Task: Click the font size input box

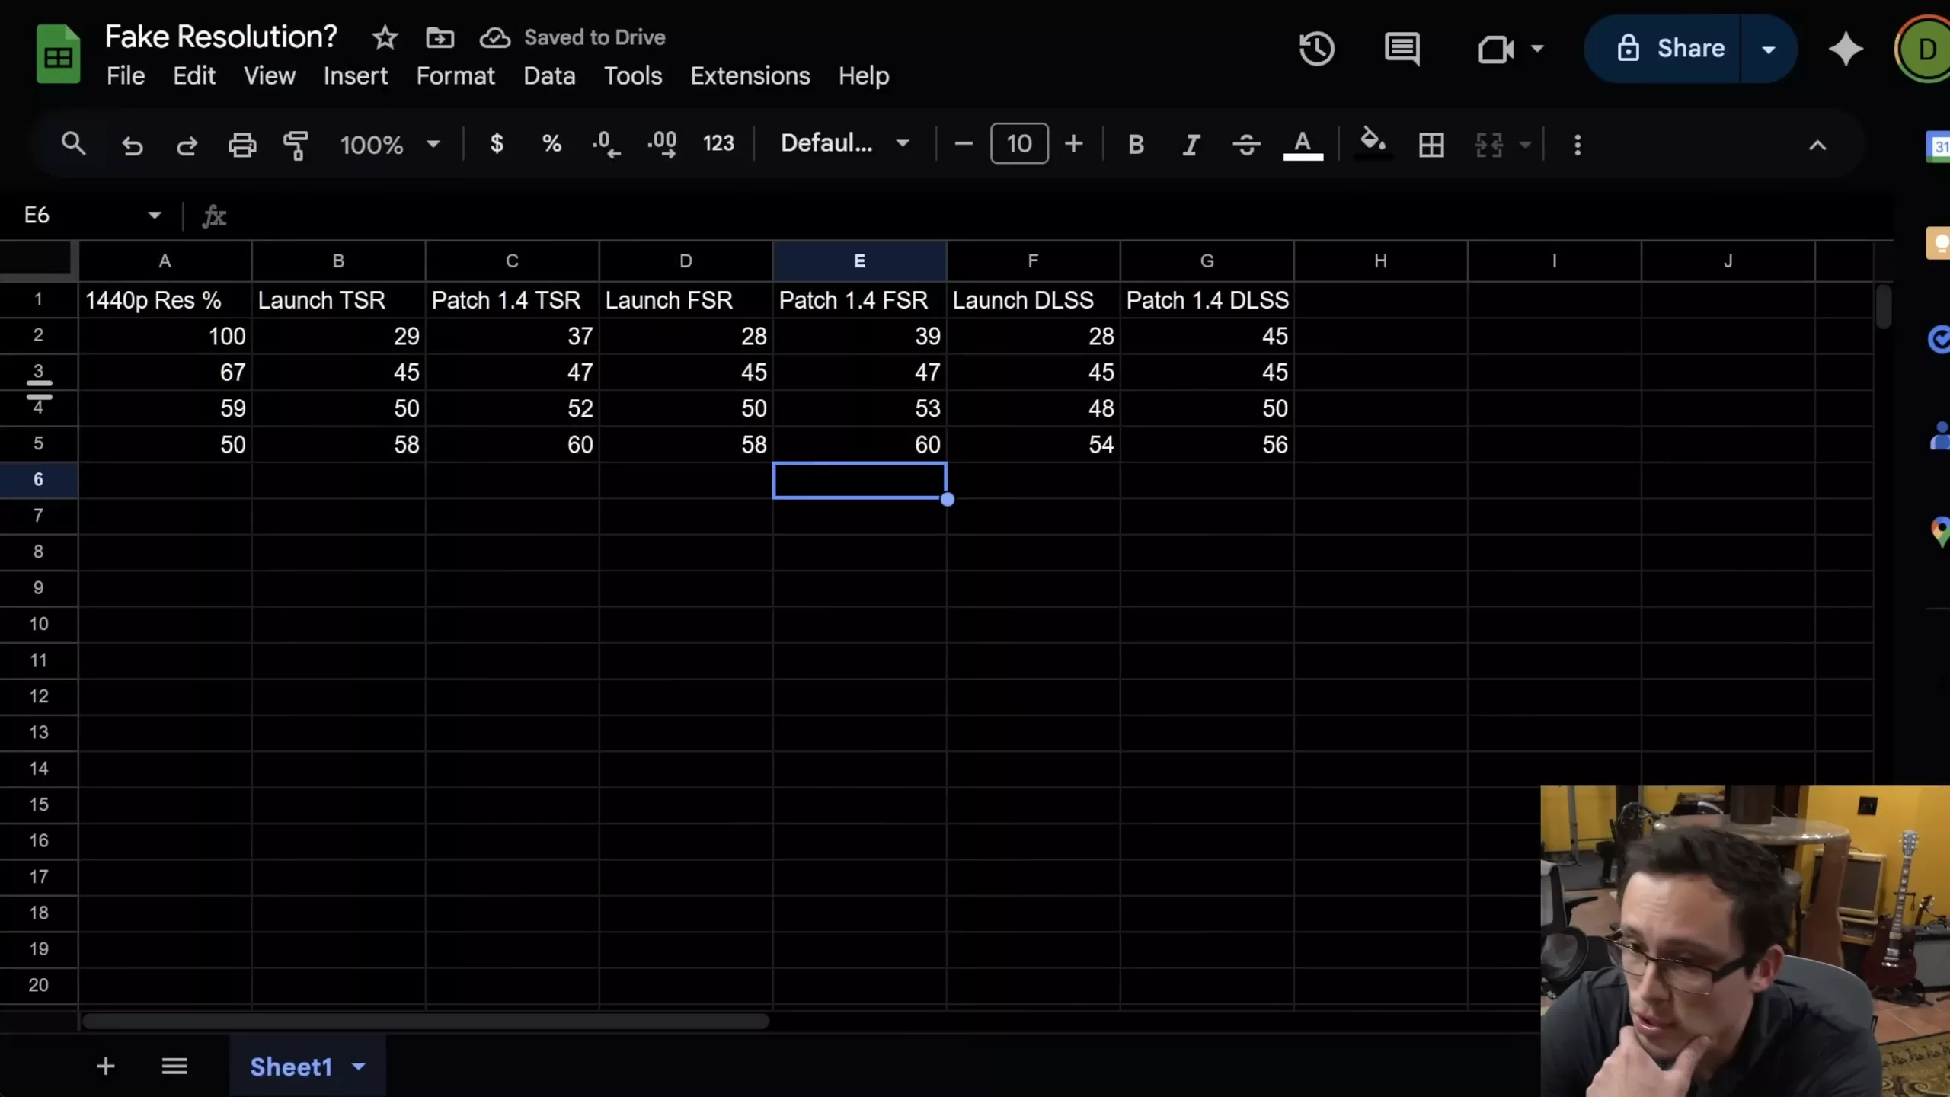Action: coord(1018,143)
